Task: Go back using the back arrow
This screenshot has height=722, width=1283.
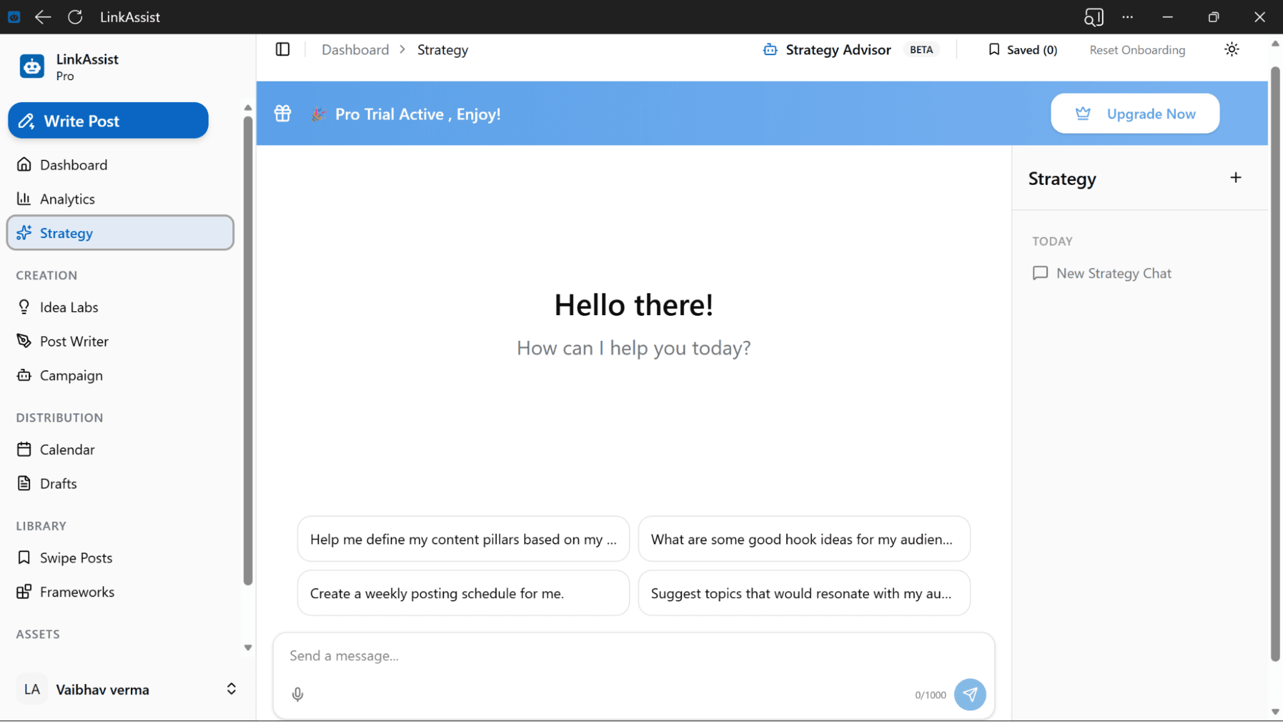Action: [42, 17]
